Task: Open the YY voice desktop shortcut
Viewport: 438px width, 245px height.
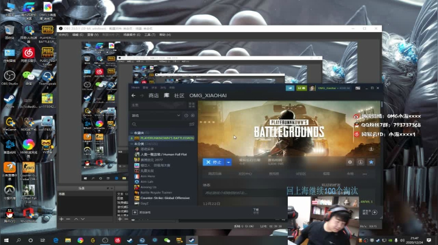Action: [47, 146]
